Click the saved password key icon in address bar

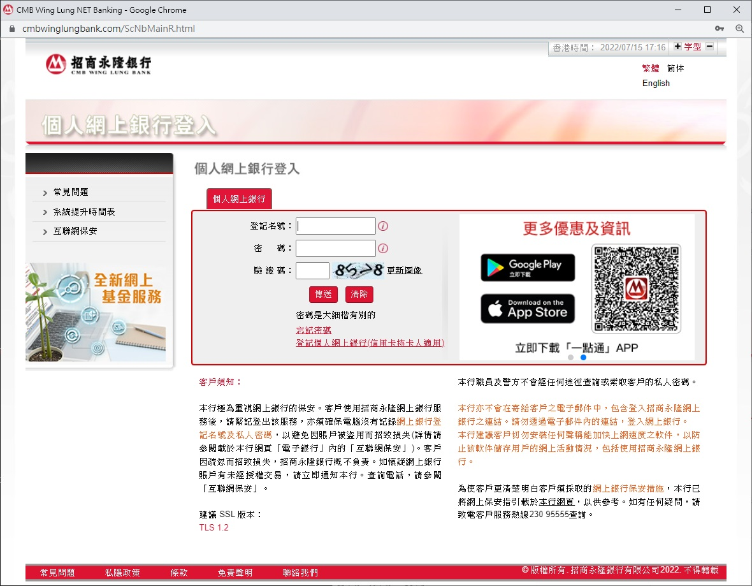(x=719, y=28)
